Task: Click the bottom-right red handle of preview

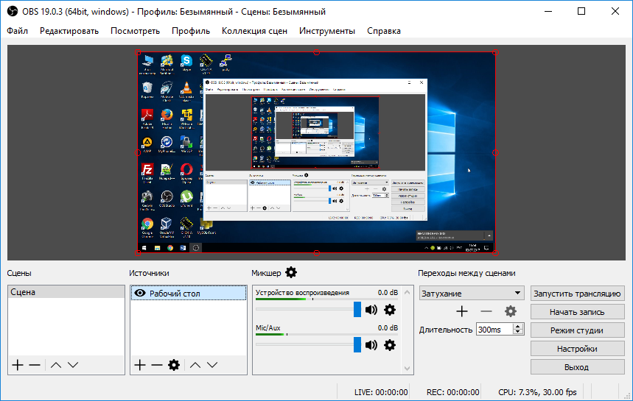Action: point(495,252)
